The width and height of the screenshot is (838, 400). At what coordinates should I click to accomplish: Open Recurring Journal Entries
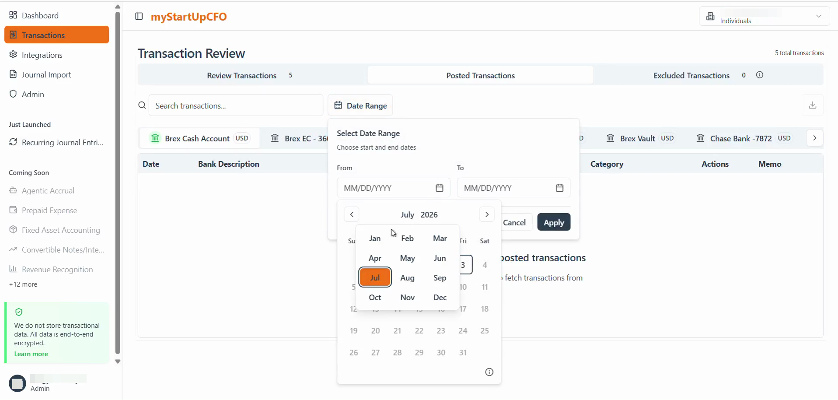[x=57, y=142]
